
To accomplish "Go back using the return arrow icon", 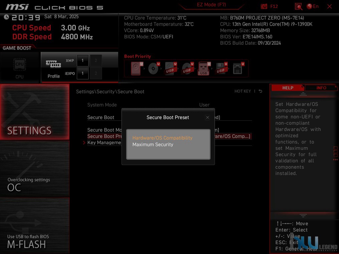I will click(x=261, y=91).
